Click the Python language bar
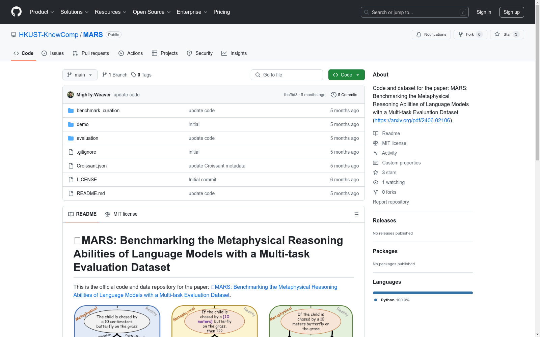 pyautogui.click(x=423, y=293)
